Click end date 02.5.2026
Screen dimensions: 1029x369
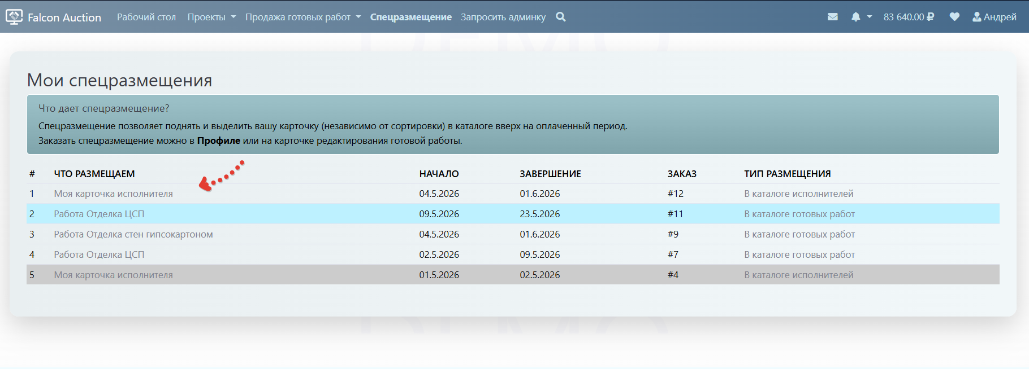(x=540, y=275)
